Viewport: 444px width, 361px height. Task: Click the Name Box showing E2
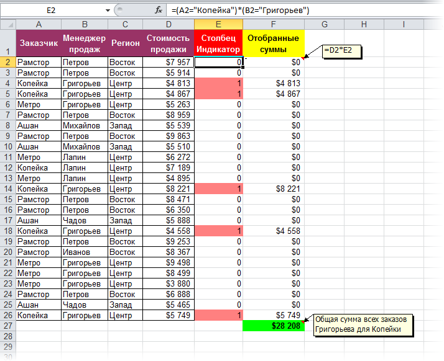click(51, 11)
